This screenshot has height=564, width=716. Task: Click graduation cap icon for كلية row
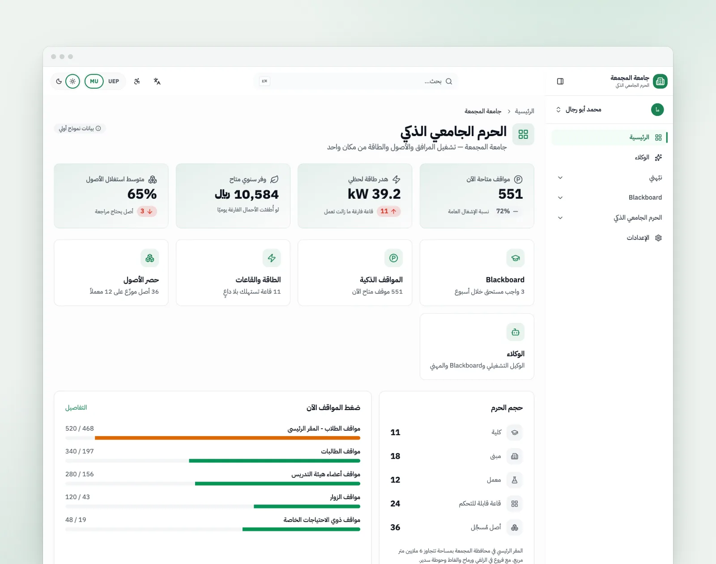coord(515,432)
